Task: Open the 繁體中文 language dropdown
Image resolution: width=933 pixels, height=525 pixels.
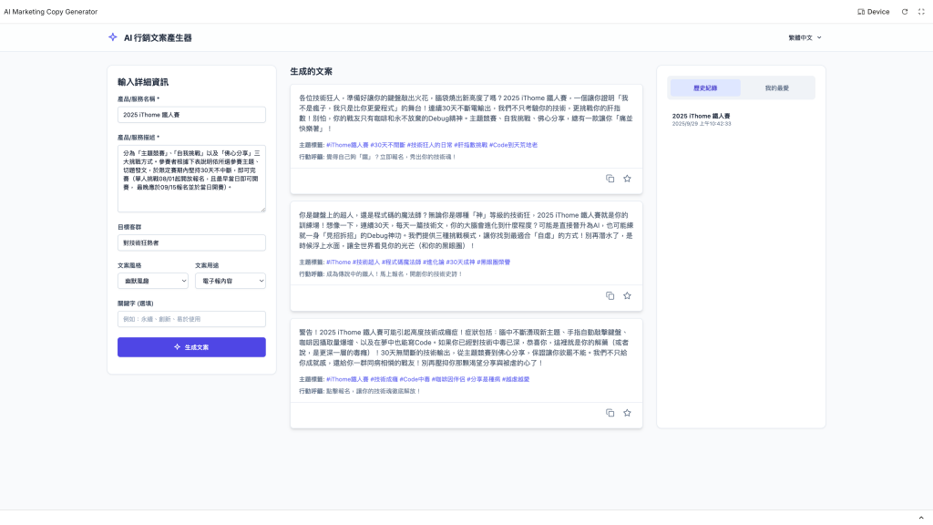Action: [805, 37]
